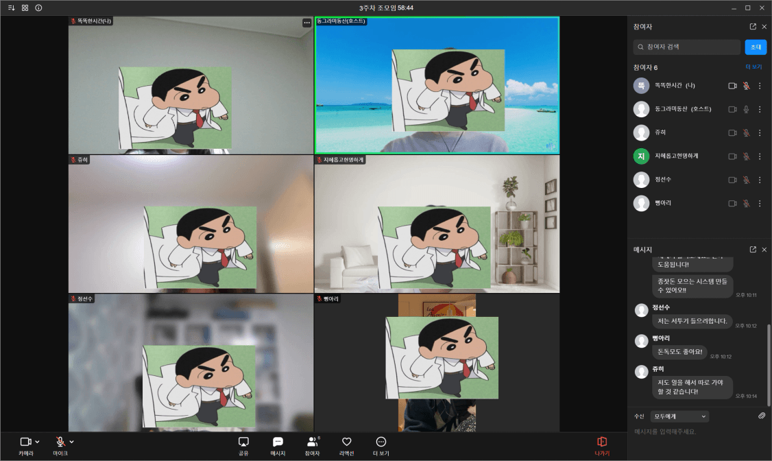
Task: Toggle camera icon for 지혜롭고현명하게
Action: pyautogui.click(x=733, y=156)
